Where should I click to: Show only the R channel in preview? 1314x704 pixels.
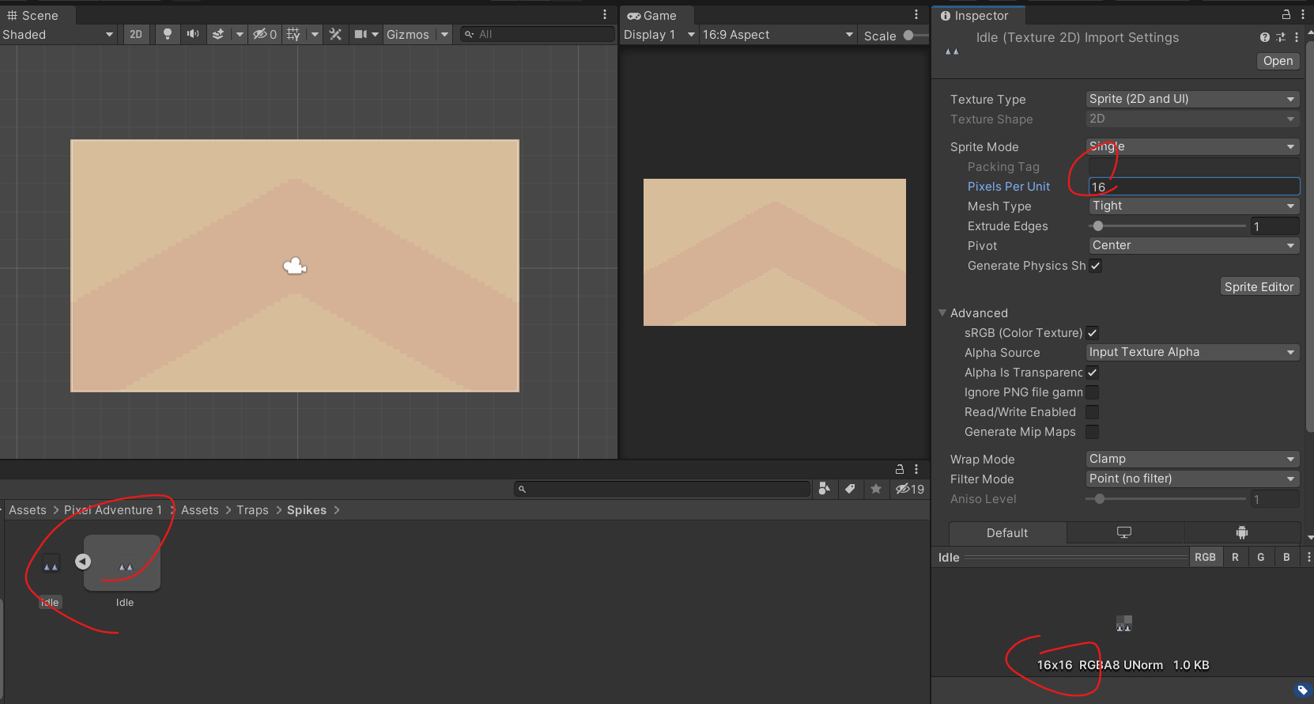click(x=1235, y=557)
